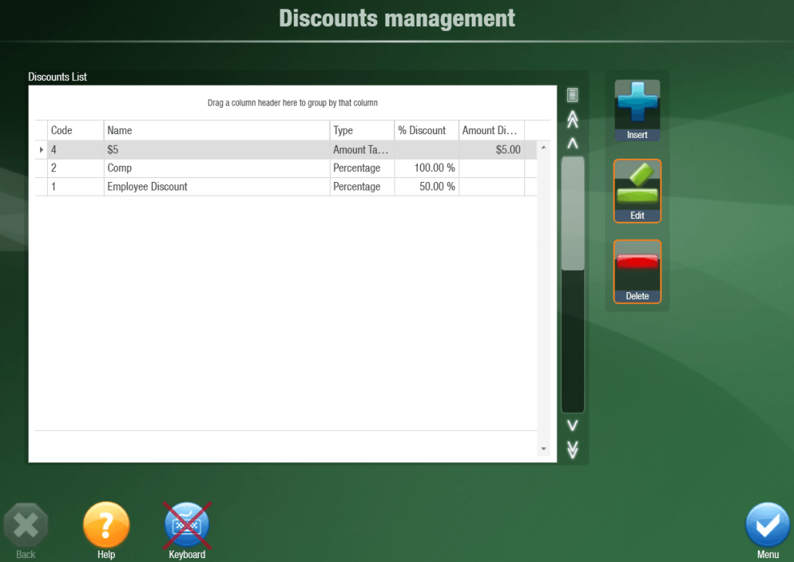This screenshot has height=562, width=794.
Task: Click the Menu checkmark icon
Action: tap(767, 524)
